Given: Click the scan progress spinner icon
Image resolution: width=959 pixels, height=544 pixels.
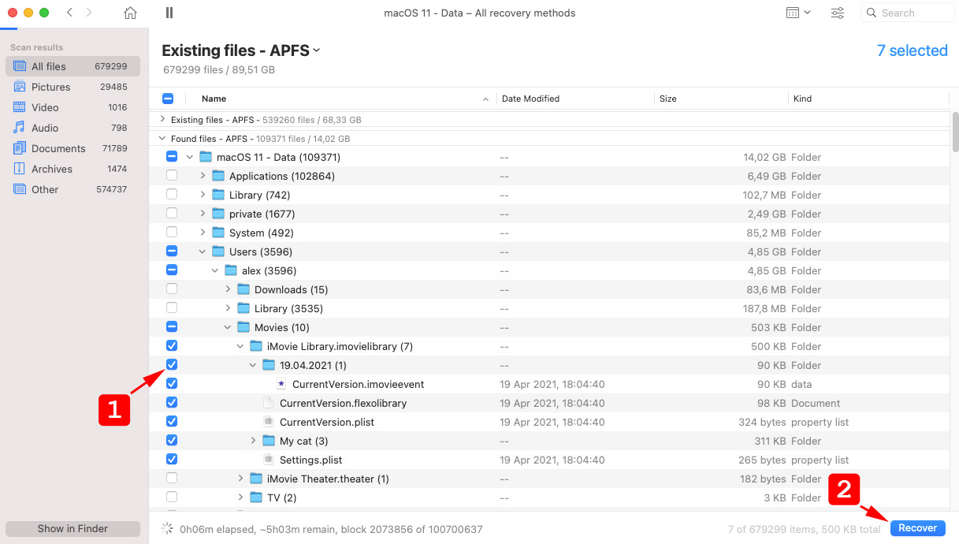Looking at the screenshot, I should 167,529.
